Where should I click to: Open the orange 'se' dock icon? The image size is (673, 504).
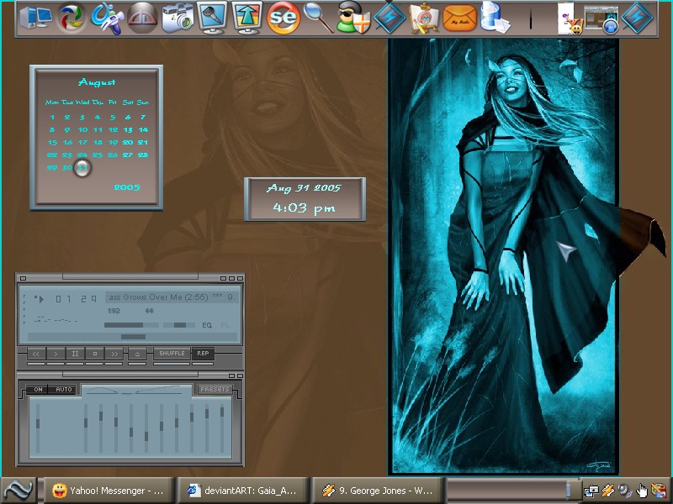(x=283, y=18)
